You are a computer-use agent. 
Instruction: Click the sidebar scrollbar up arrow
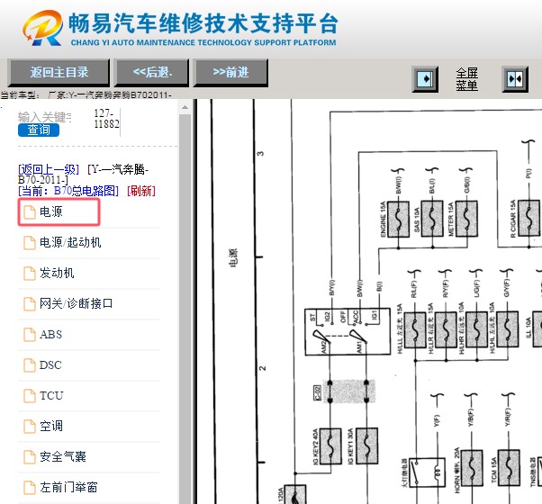(185, 107)
